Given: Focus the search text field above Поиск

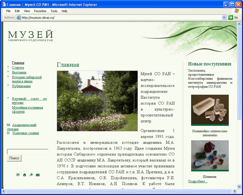Looking at the screenshot, I should [x=28, y=152].
